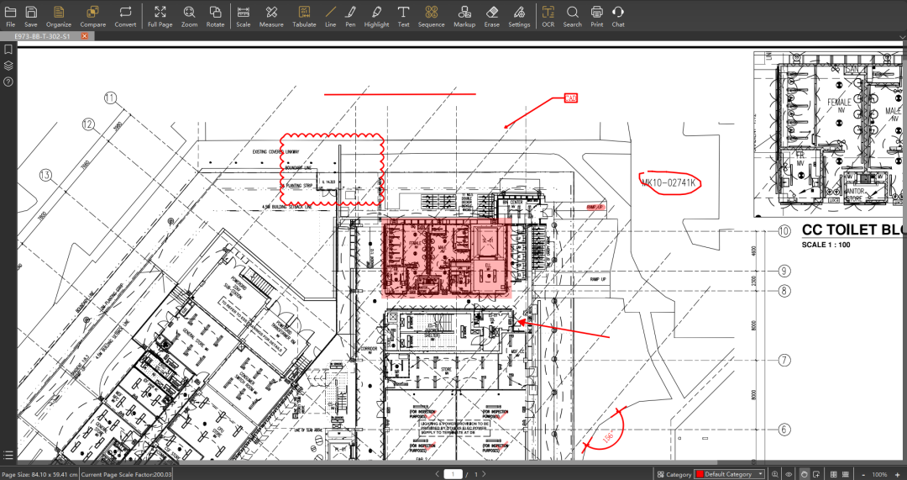Print the drawing
The image size is (907, 480).
[597, 16]
